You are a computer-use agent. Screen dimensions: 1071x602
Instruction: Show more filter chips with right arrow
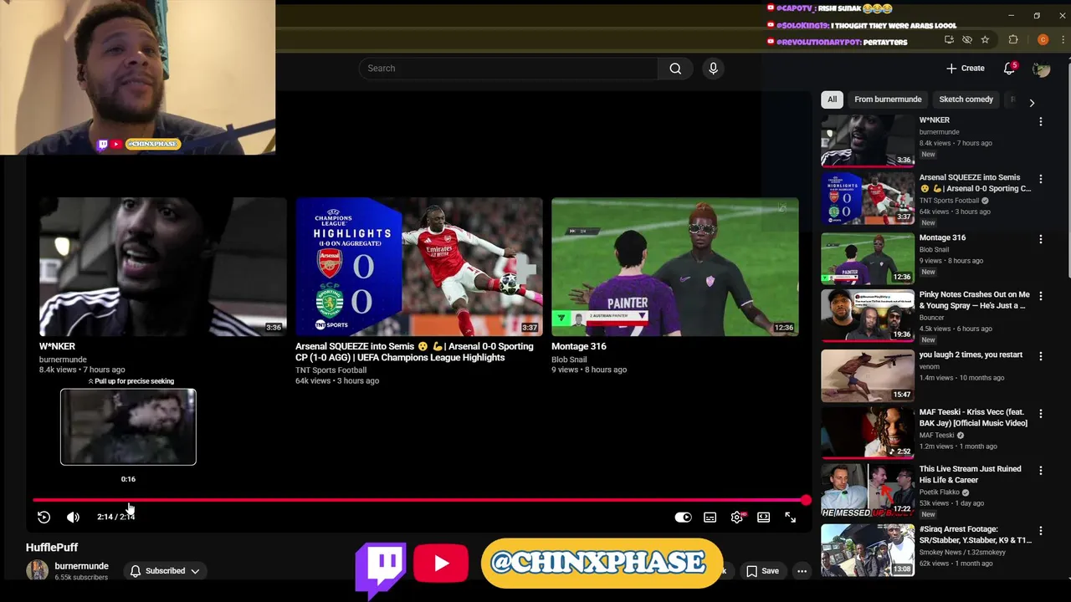(x=1032, y=103)
